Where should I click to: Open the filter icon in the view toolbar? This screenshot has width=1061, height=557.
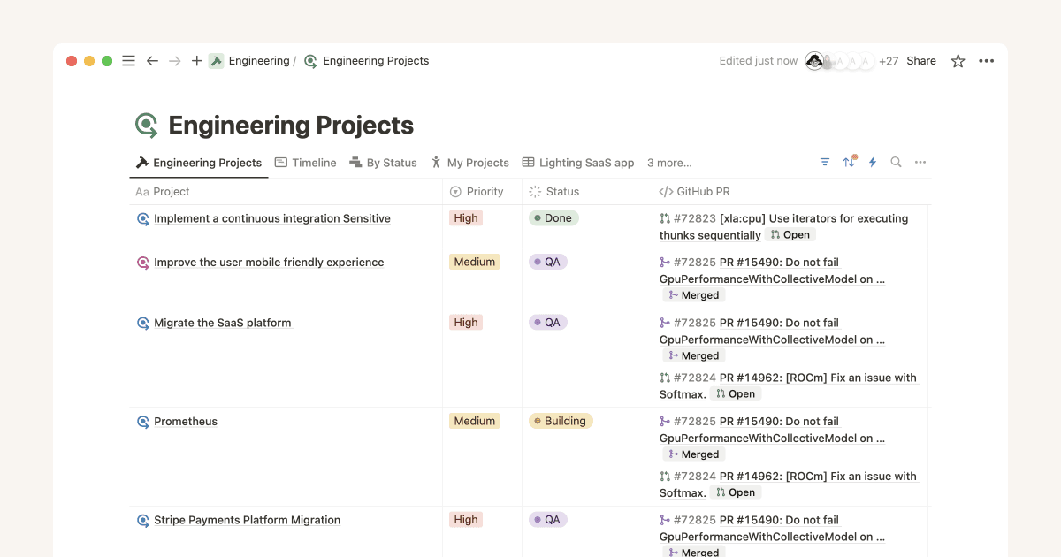[x=825, y=162]
